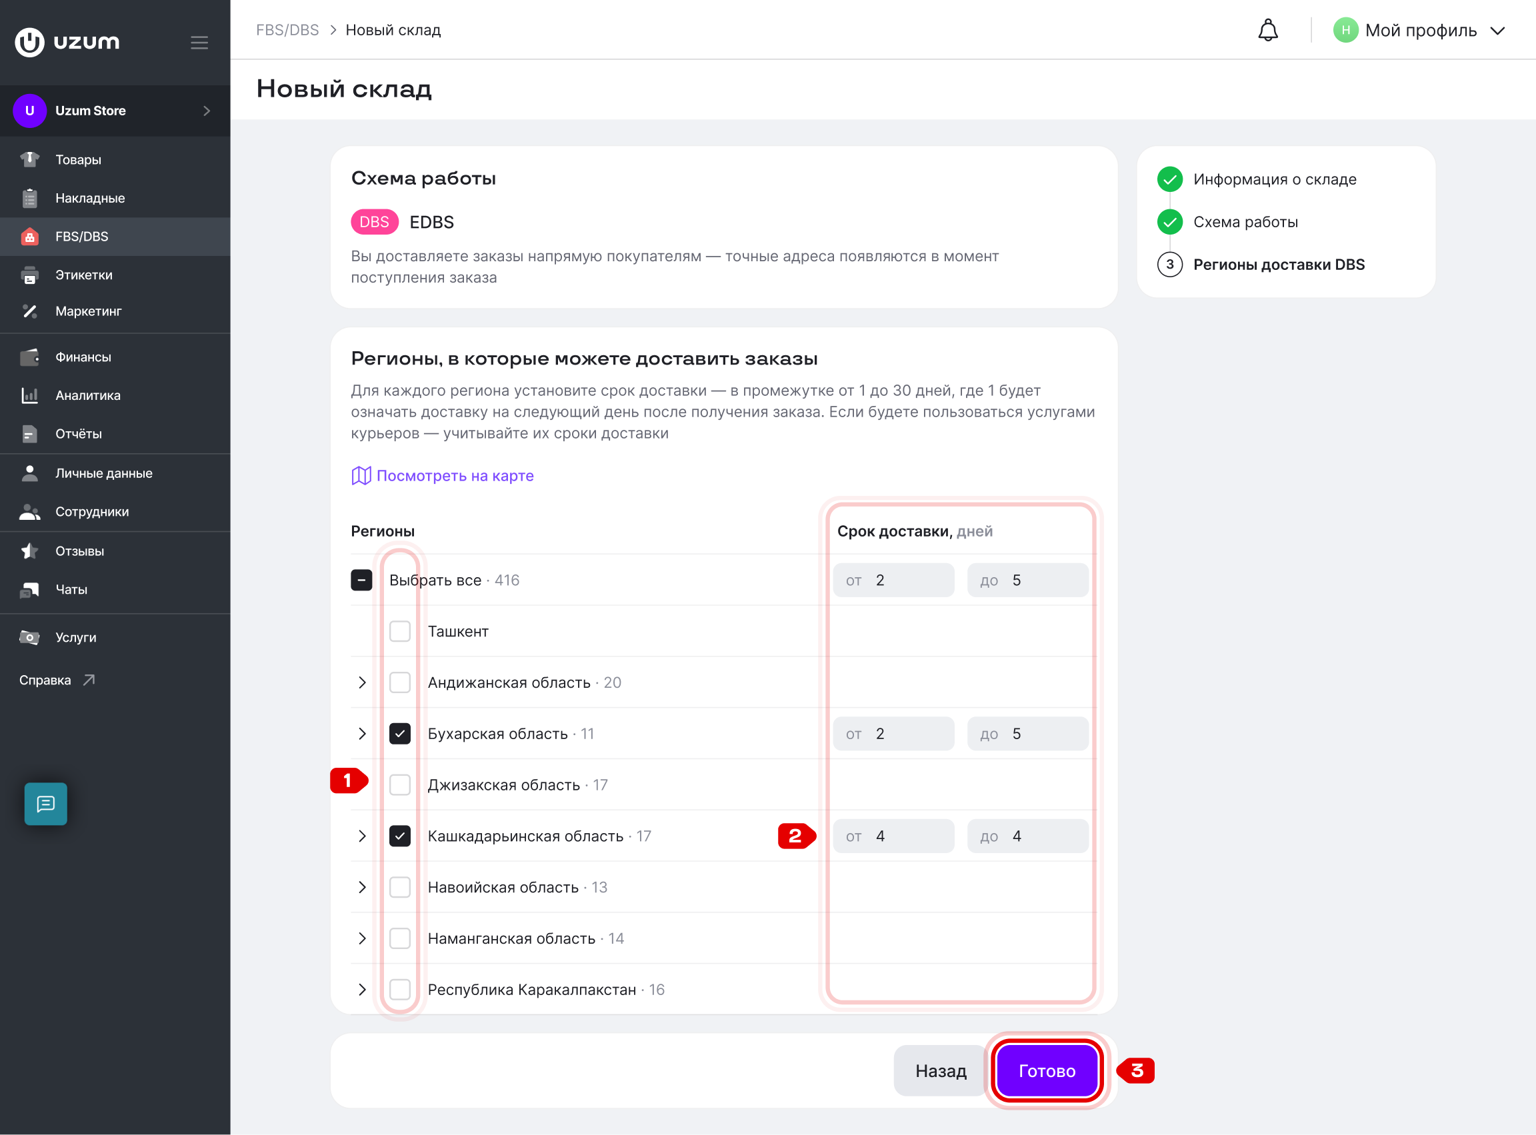Image resolution: width=1536 pixels, height=1135 pixels.
Task: Open Этикетки printer icon in sidebar
Action: click(29, 275)
